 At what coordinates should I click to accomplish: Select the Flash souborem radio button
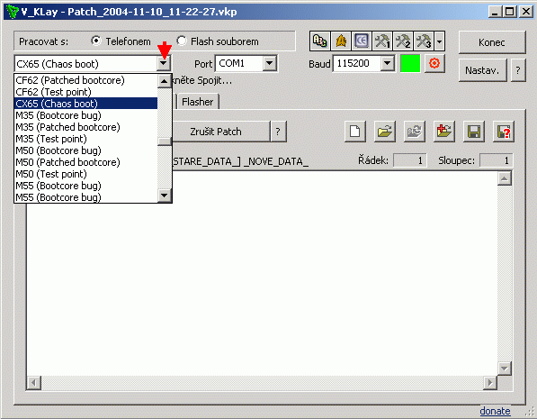coord(182,41)
